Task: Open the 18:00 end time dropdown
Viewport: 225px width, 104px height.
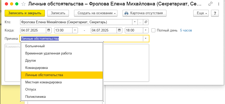Action: click(x=146, y=30)
